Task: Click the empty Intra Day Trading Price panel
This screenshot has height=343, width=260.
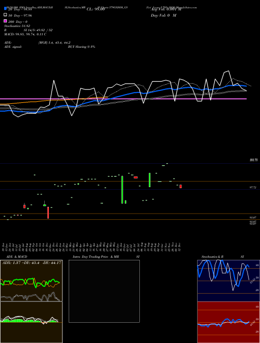Action: tap(104, 291)
